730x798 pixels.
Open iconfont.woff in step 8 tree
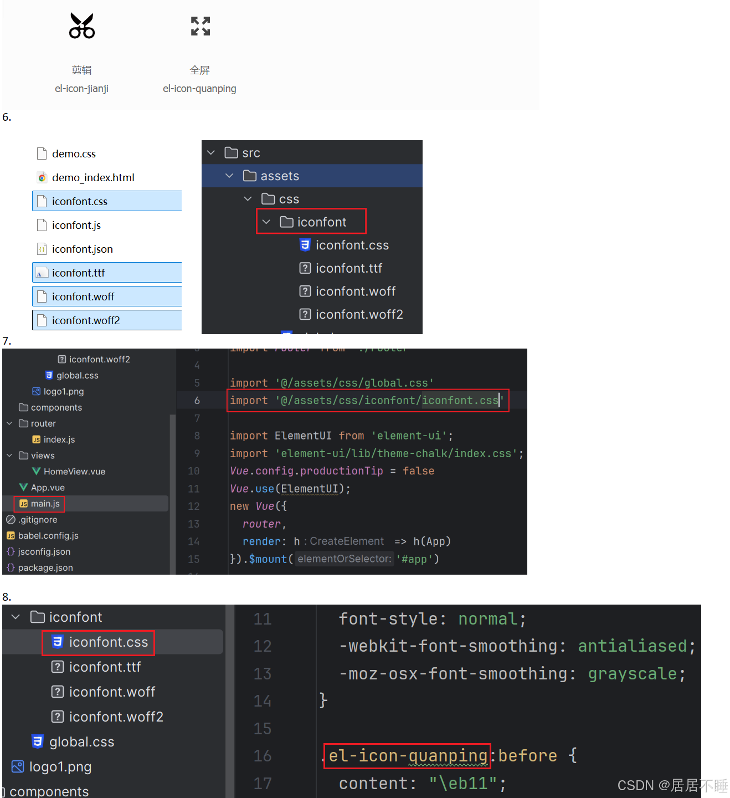[113, 692]
